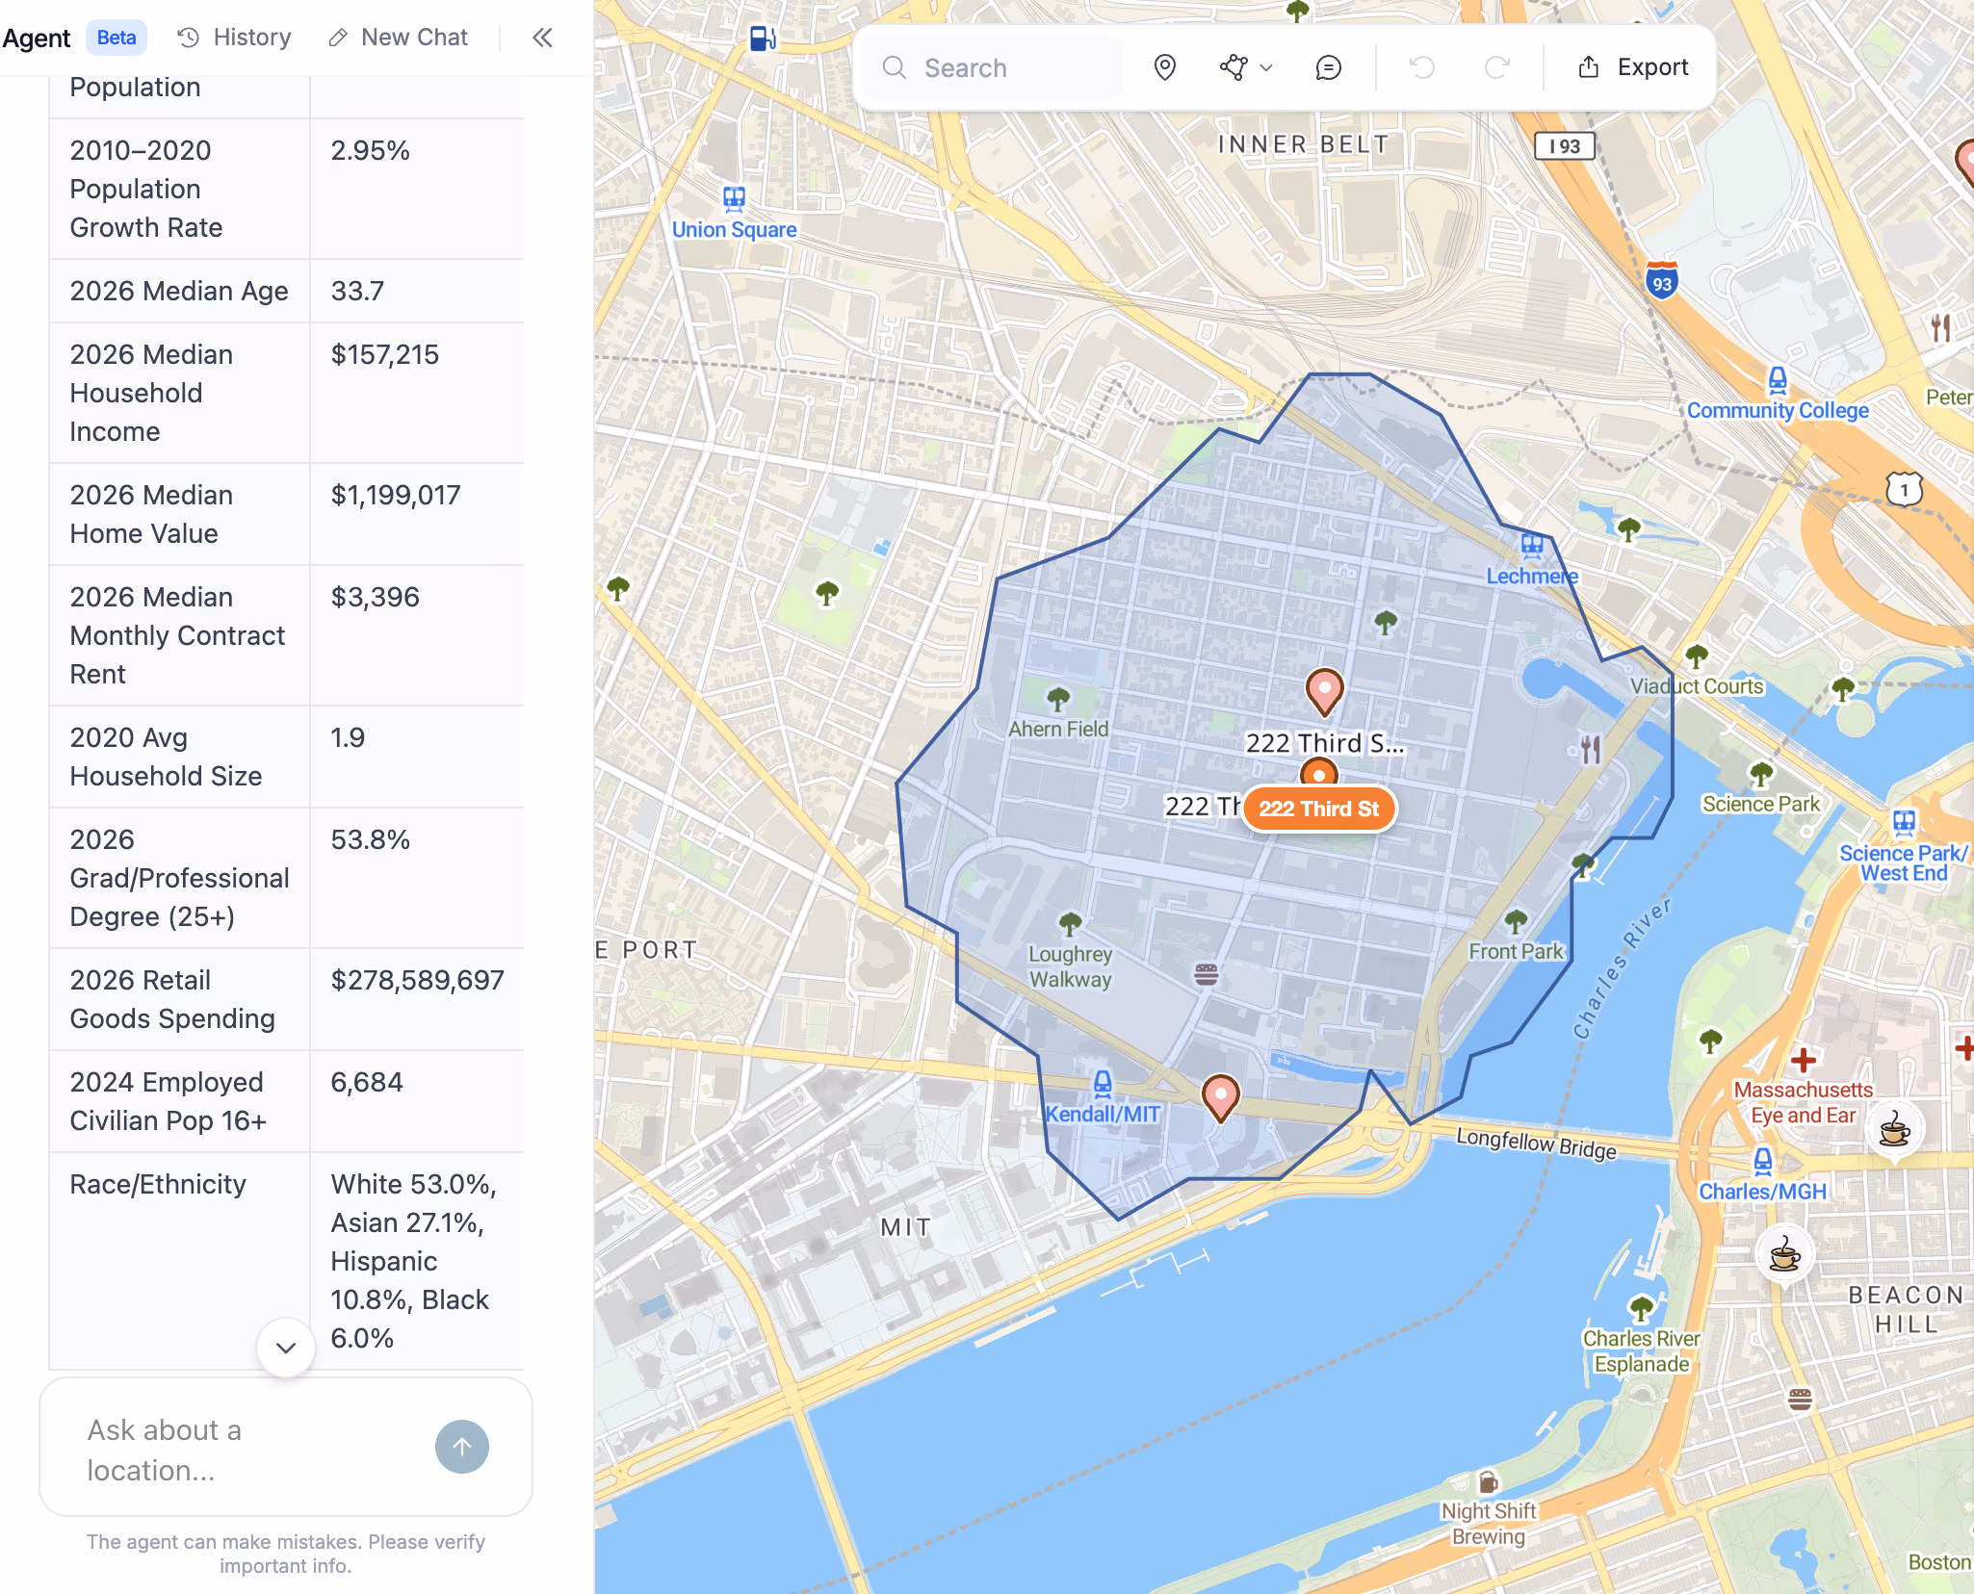Image resolution: width=1974 pixels, height=1594 pixels.
Task: Click the coffee cup icon near Charles/MGH
Action: [1784, 1255]
